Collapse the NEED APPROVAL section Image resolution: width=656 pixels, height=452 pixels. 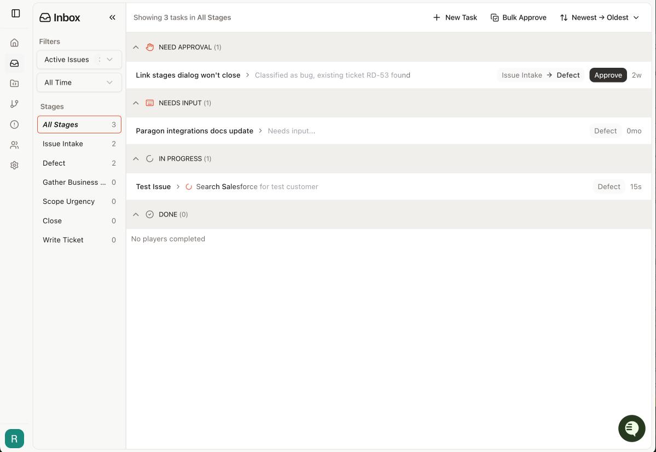coord(136,47)
